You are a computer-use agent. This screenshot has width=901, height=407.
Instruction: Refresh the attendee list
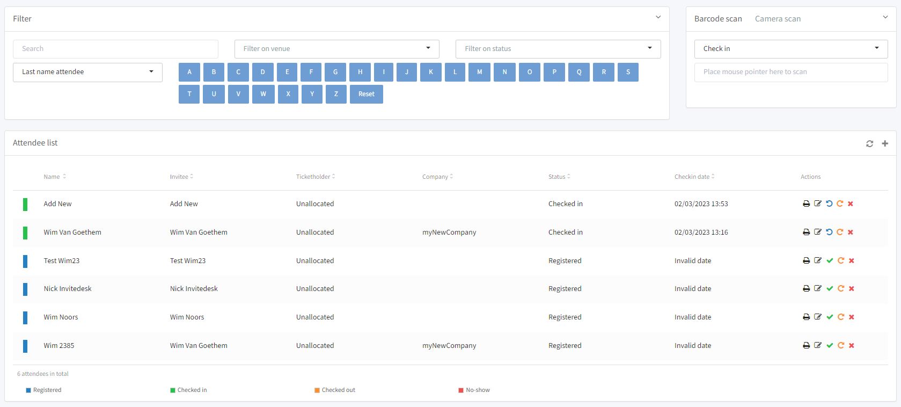tap(869, 144)
